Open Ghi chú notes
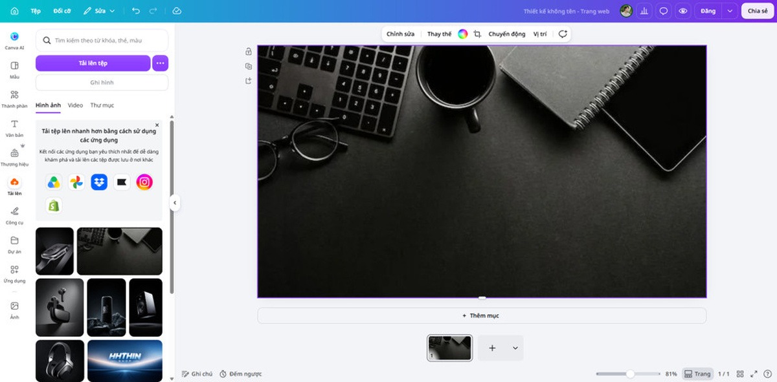Image resolution: width=777 pixels, height=382 pixels. [x=197, y=374]
